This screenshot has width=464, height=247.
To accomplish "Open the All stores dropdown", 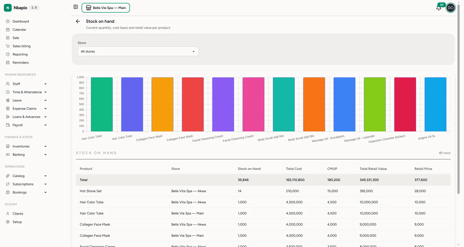I will (x=138, y=51).
